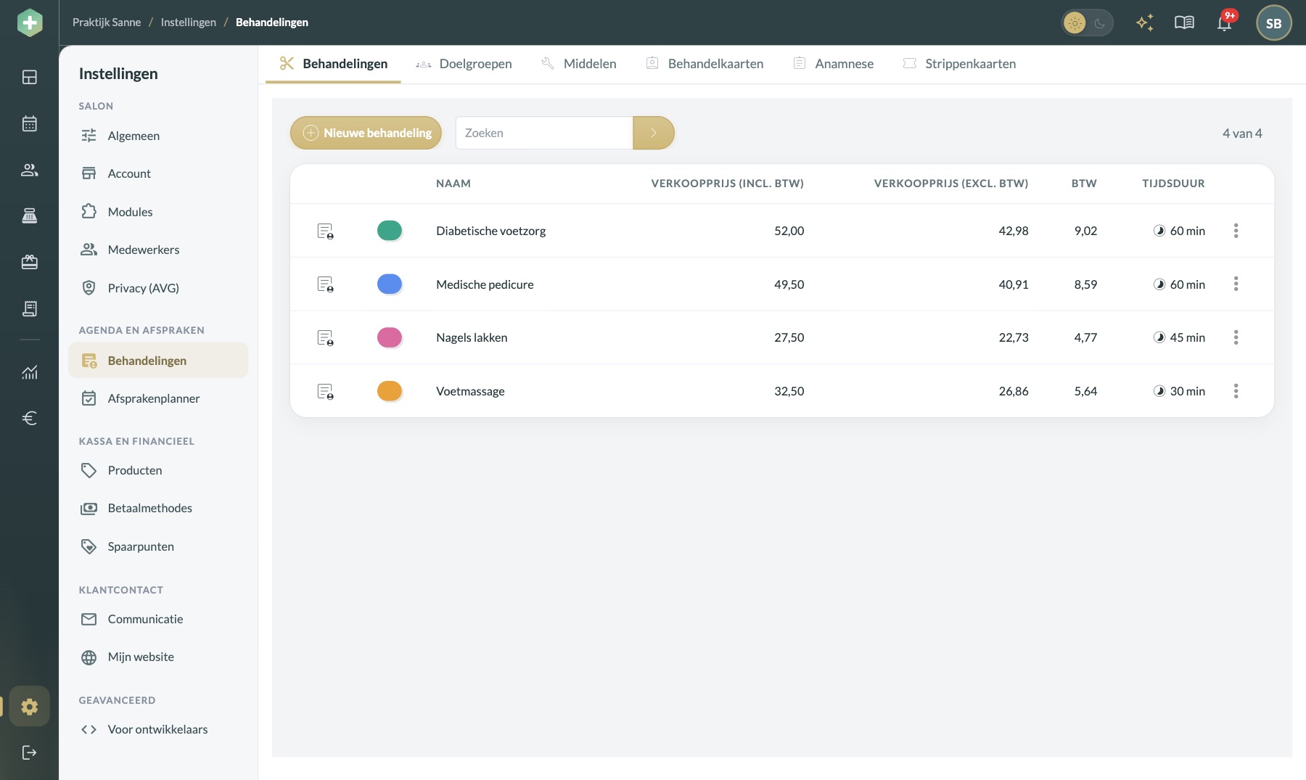Open the clients icon in left rail
Viewport: 1306px width, 780px height.
coord(30,170)
